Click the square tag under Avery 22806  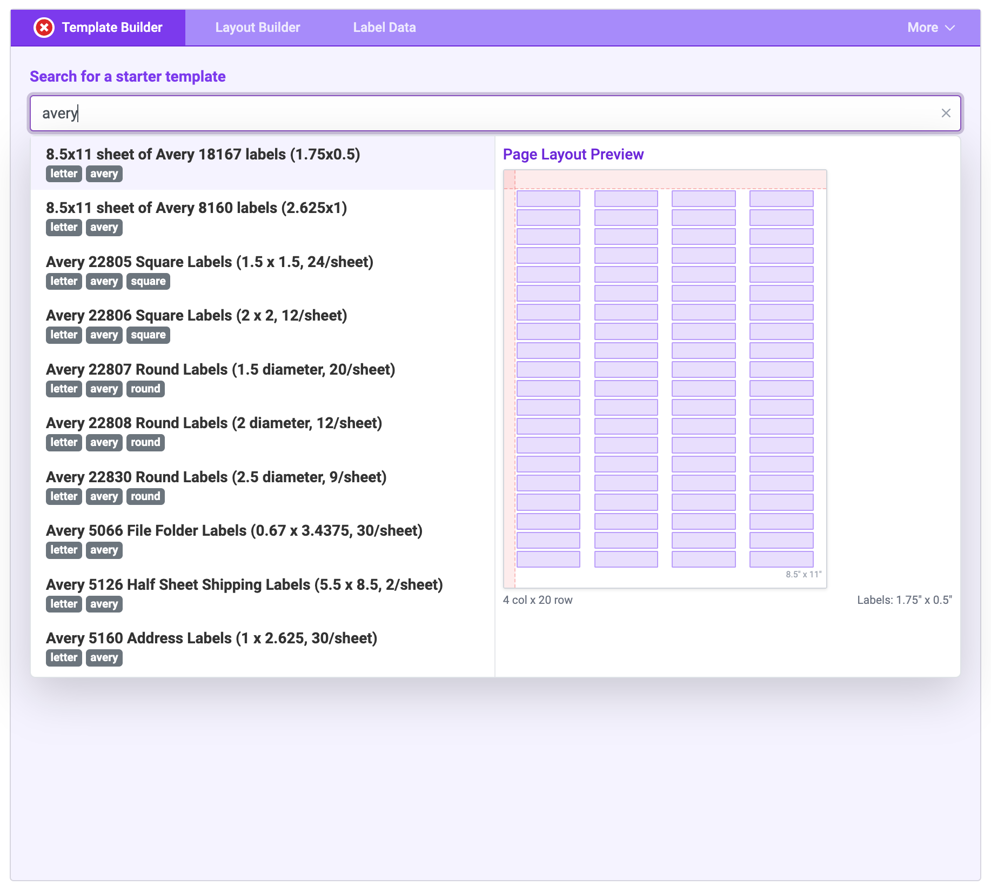point(148,335)
